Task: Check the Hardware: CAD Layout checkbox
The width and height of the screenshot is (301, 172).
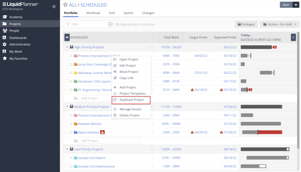Action: tap(67, 81)
